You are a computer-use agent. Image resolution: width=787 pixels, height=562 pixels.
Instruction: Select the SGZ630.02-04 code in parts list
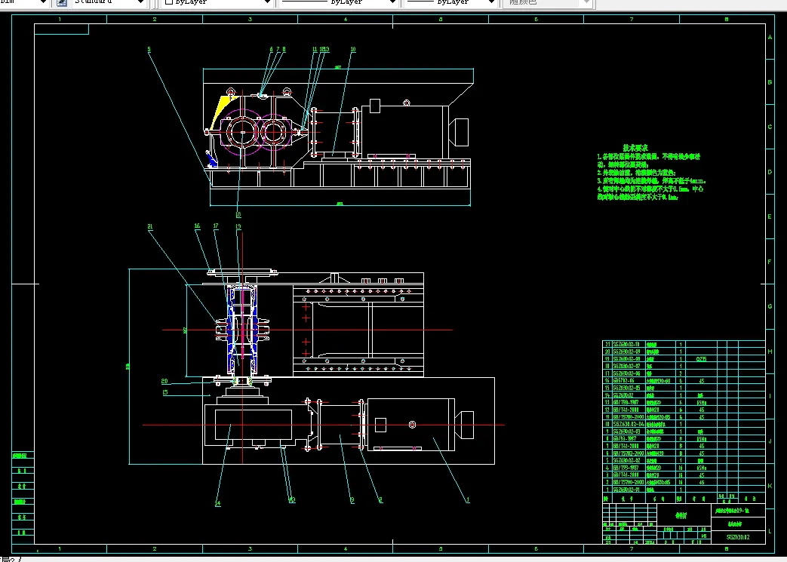click(x=628, y=424)
